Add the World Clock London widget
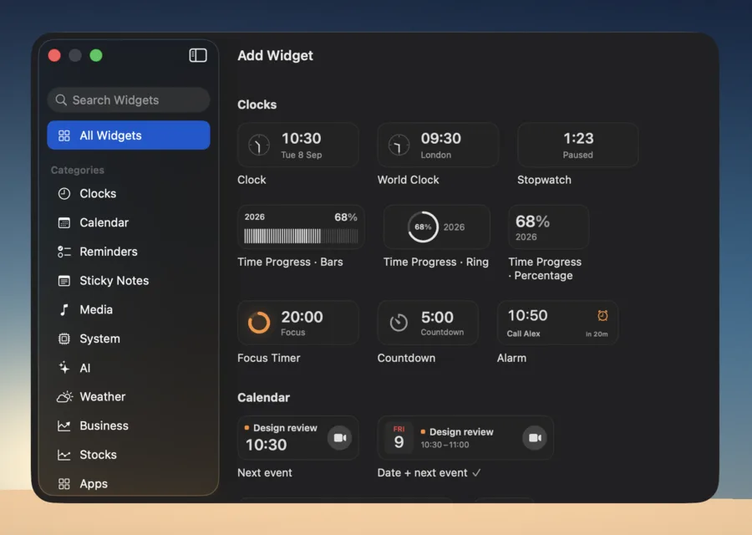The width and height of the screenshot is (752, 535). [x=437, y=145]
